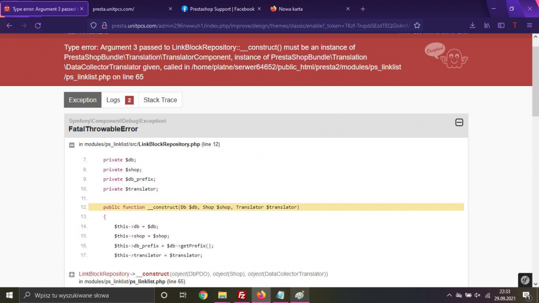Open the Paint taskbar icon

point(299,295)
